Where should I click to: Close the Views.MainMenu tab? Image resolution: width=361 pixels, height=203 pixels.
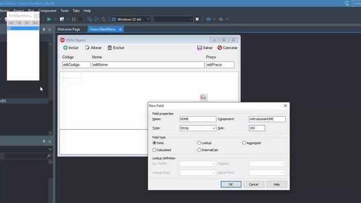(x=120, y=29)
